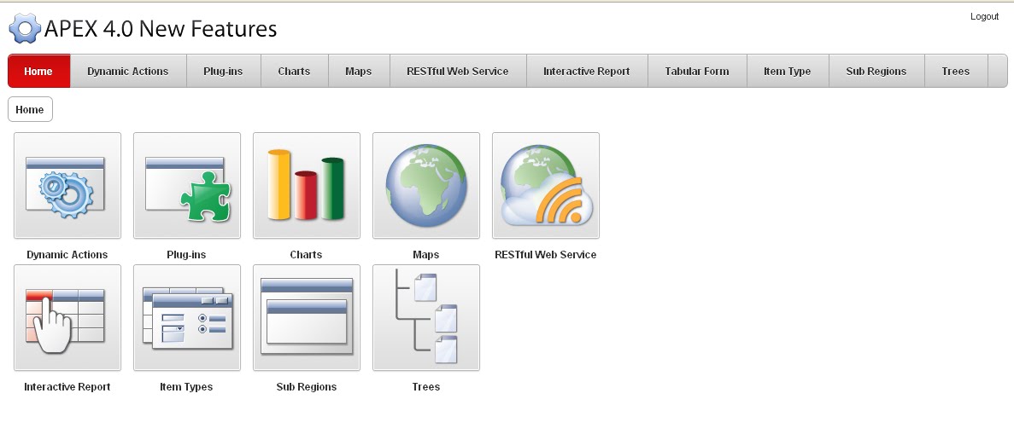Click the Sub Regions text label
1014x434 pixels.
(307, 387)
